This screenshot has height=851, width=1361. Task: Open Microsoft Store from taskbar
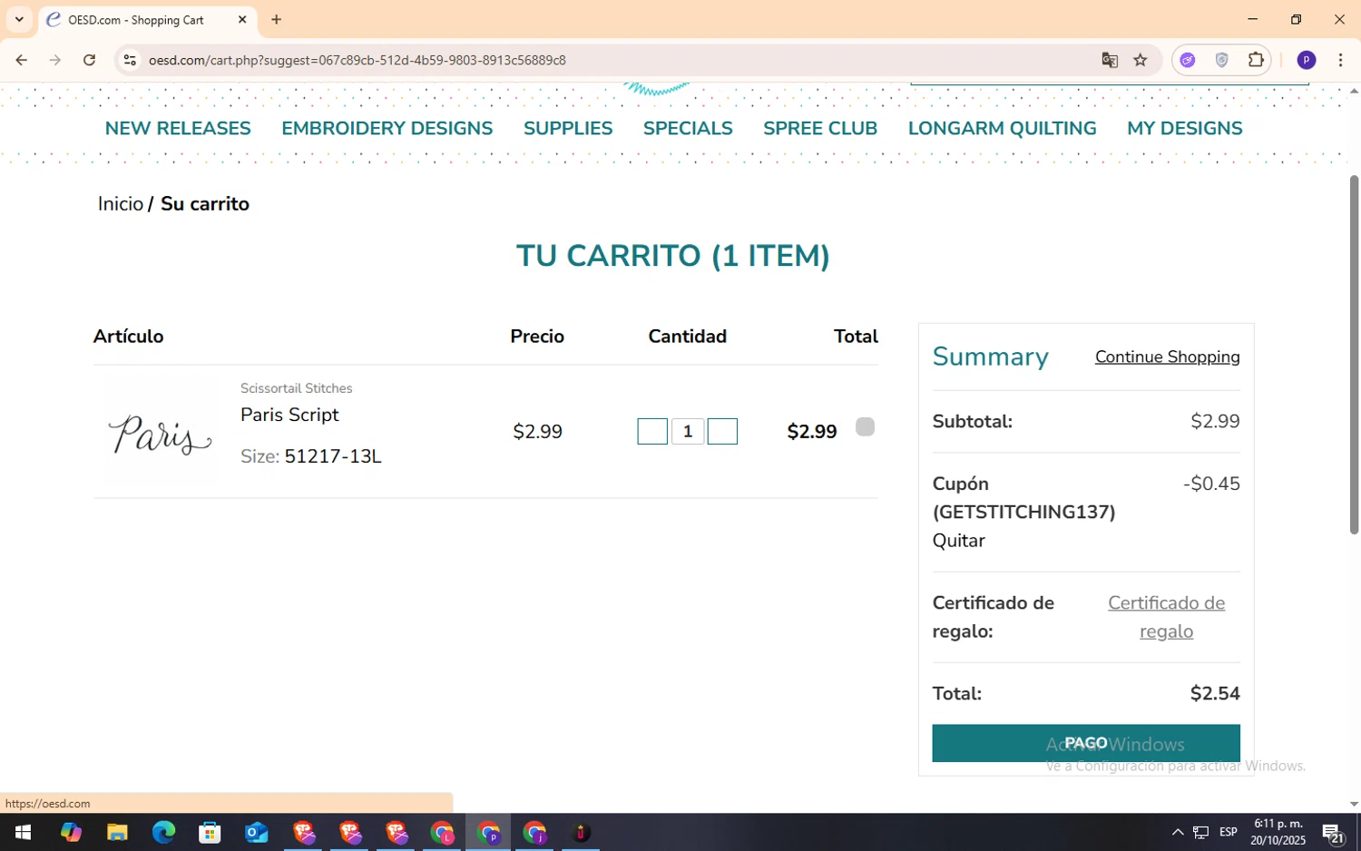pos(210,832)
